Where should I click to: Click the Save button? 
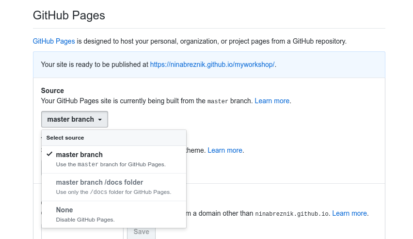point(141,232)
